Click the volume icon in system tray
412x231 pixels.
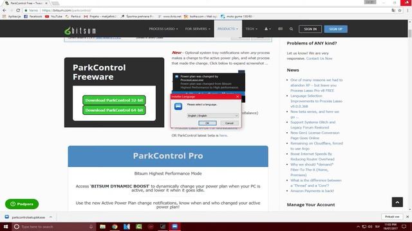[x=370, y=227]
